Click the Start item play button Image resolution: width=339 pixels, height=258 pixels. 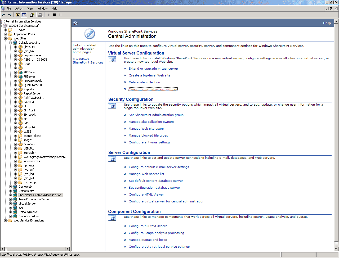pos(48,15)
